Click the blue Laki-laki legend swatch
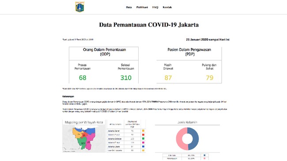287x161 pixels. click(x=204, y=155)
